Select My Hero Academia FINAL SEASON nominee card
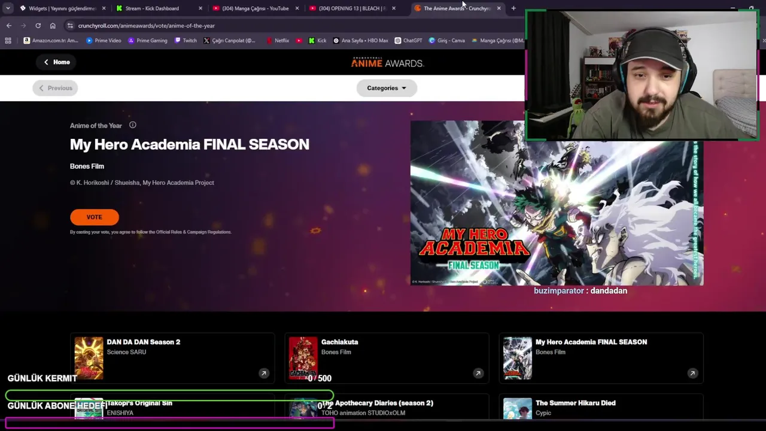Viewport: 766px width, 431px height. pos(601,358)
